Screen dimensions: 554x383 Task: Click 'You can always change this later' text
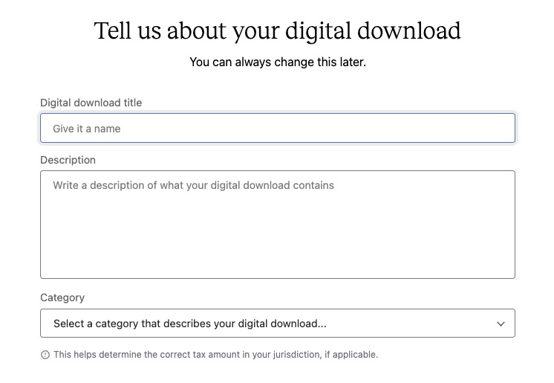pyautogui.click(x=278, y=62)
